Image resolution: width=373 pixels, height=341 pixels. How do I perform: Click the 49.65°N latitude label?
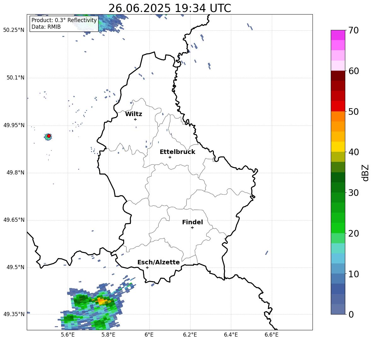point(14,220)
